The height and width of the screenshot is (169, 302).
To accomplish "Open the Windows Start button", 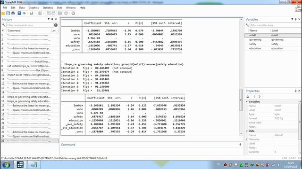I will tap(6, 165).
